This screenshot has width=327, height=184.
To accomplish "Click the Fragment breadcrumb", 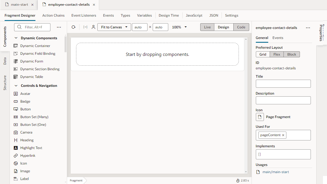I will point(76,181).
